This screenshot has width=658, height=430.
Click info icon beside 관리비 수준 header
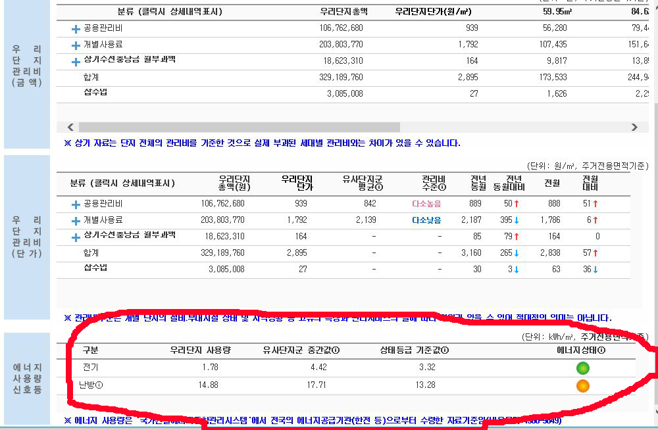[x=442, y=187]
